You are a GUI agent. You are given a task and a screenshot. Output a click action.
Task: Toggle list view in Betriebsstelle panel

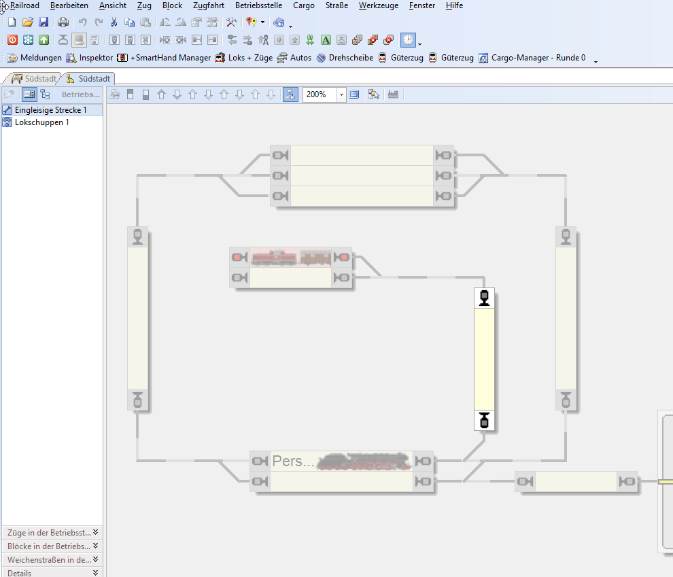click(x=29, y=94)
